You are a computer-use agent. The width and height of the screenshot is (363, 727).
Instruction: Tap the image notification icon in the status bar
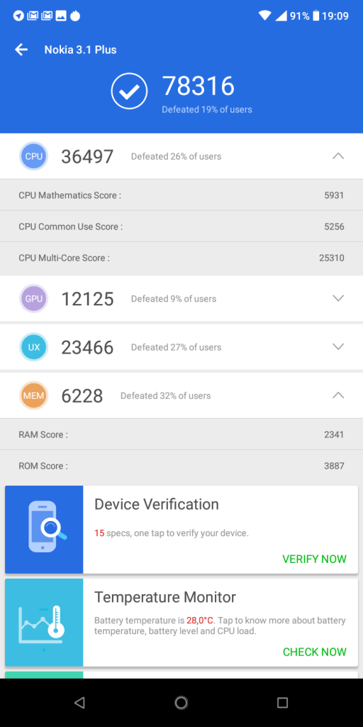pyautogui.click(x=61, y=16)
